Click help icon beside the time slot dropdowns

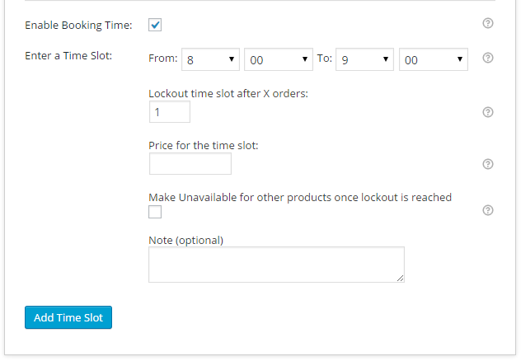point(488,58)
